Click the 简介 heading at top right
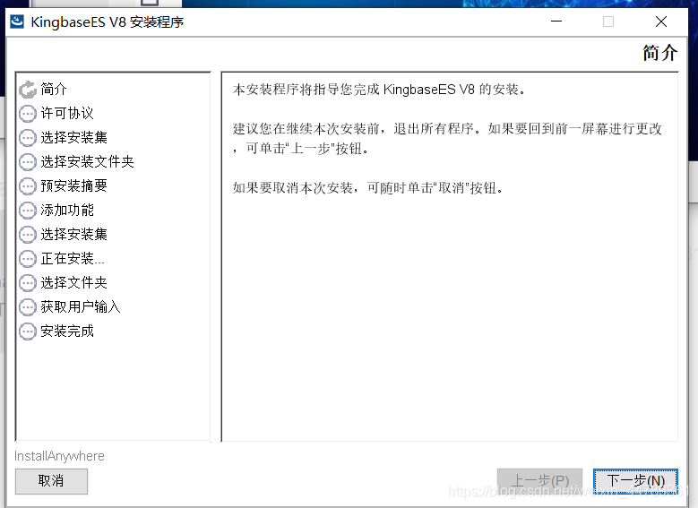 [660, 53]
